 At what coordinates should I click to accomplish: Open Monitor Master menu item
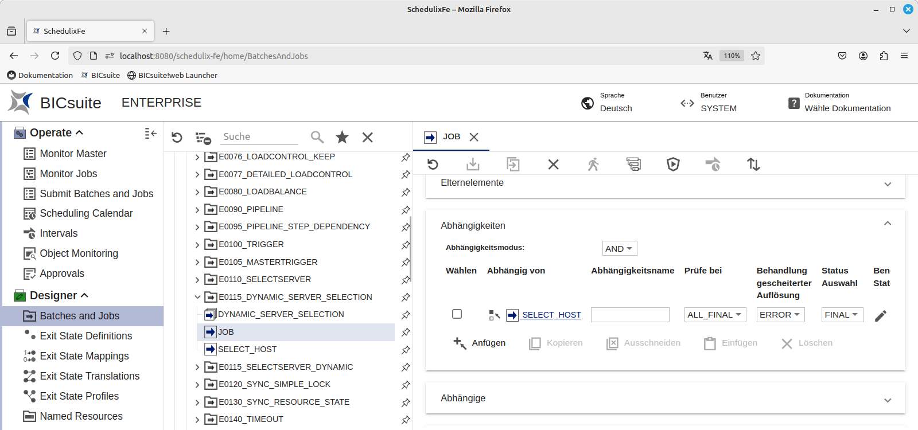coord(73,154)
